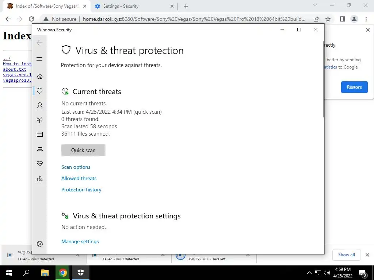Open Firewall & network protection icon
The image size is (374, 280).
pos(40,120)
